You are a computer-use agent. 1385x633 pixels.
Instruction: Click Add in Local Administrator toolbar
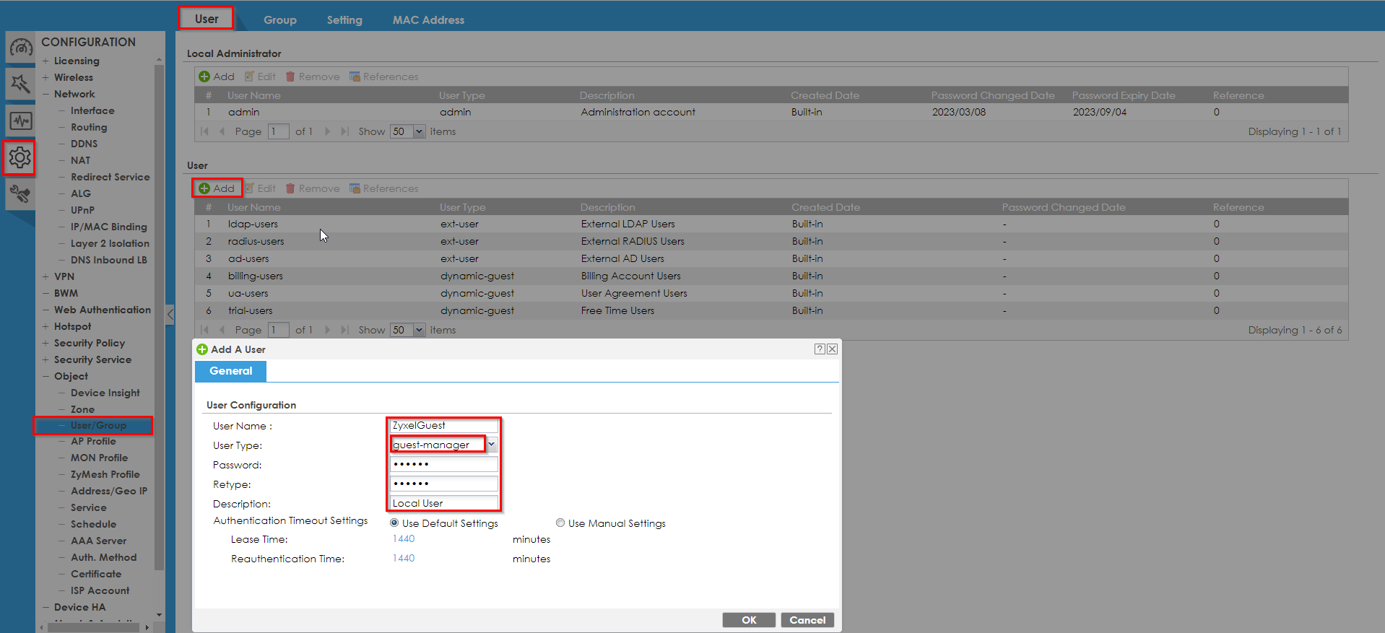(217, 77)
